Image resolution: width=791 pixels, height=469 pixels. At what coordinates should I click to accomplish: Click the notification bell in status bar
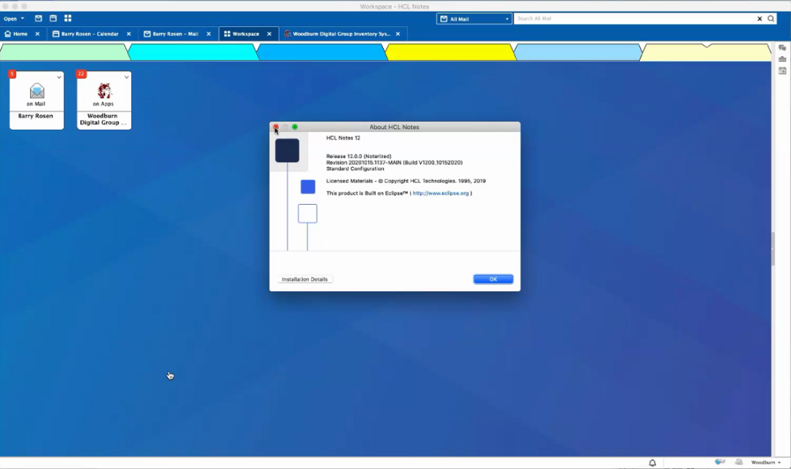[652, 462]
